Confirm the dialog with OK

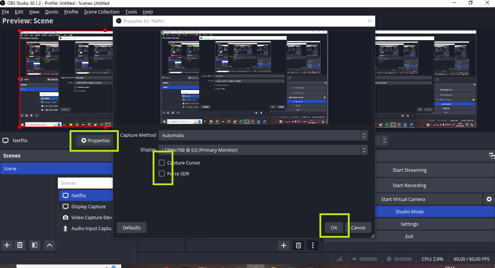(334, 228)
